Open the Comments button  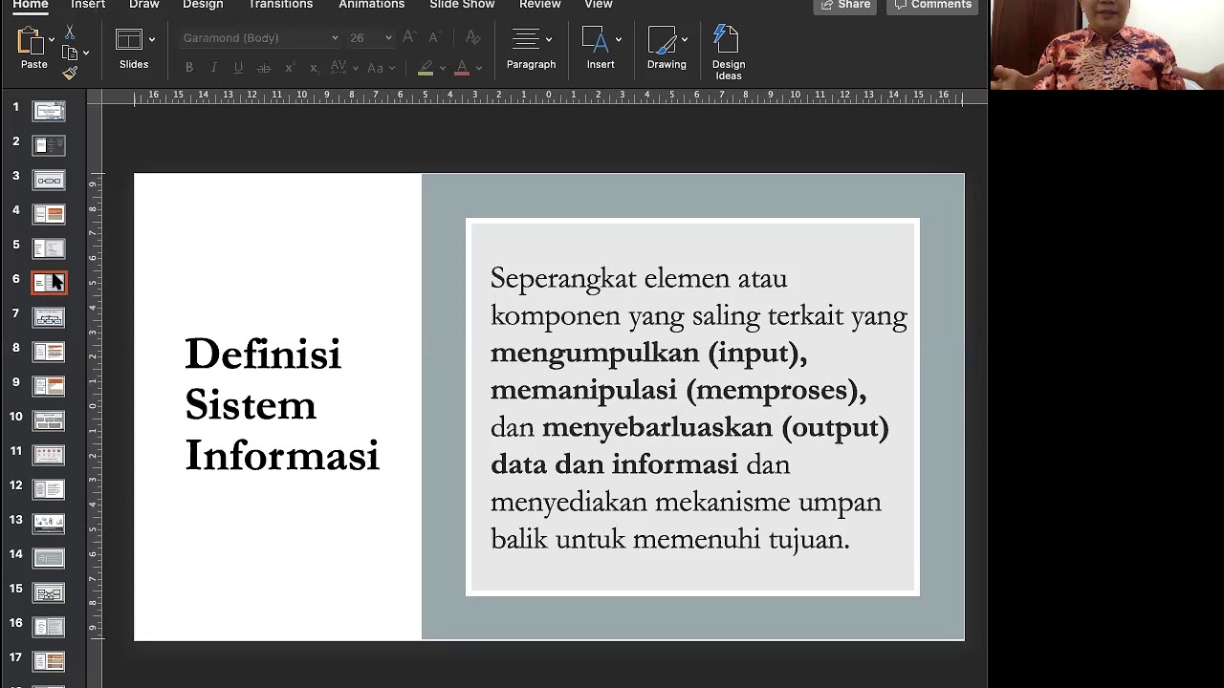(932, 5)
